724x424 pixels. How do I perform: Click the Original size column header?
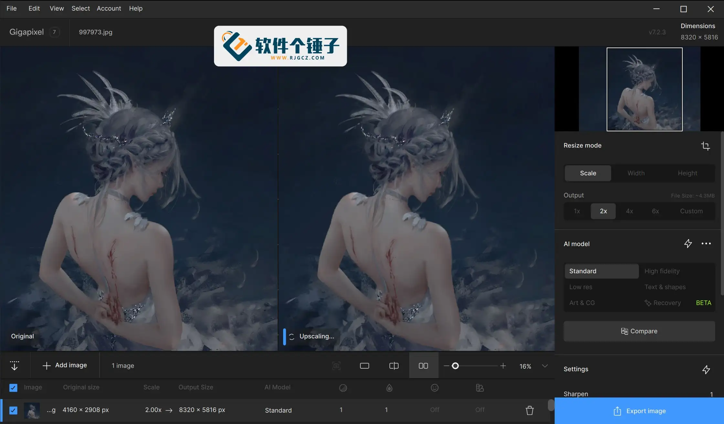tap(81, 387)
